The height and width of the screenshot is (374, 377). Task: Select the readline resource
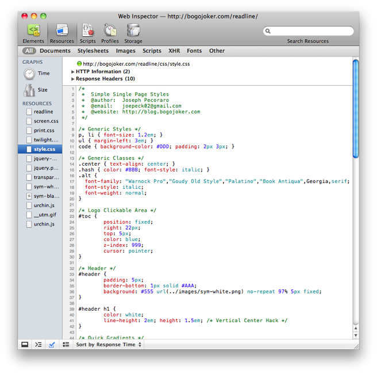pyautogui.click(x=40, y=112)
